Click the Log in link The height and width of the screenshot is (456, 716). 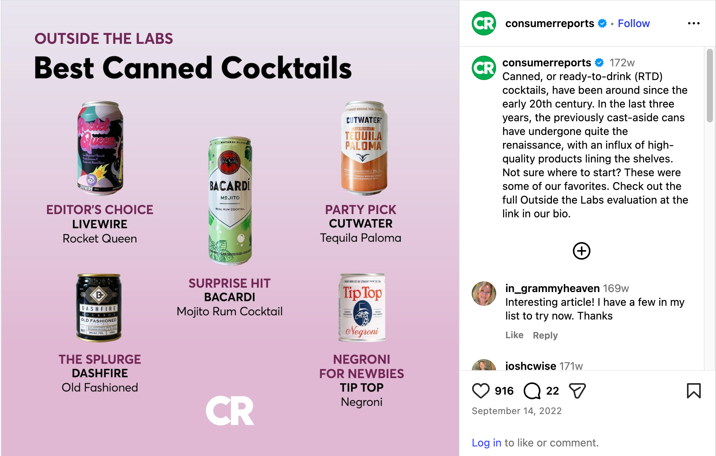point(486,443)
